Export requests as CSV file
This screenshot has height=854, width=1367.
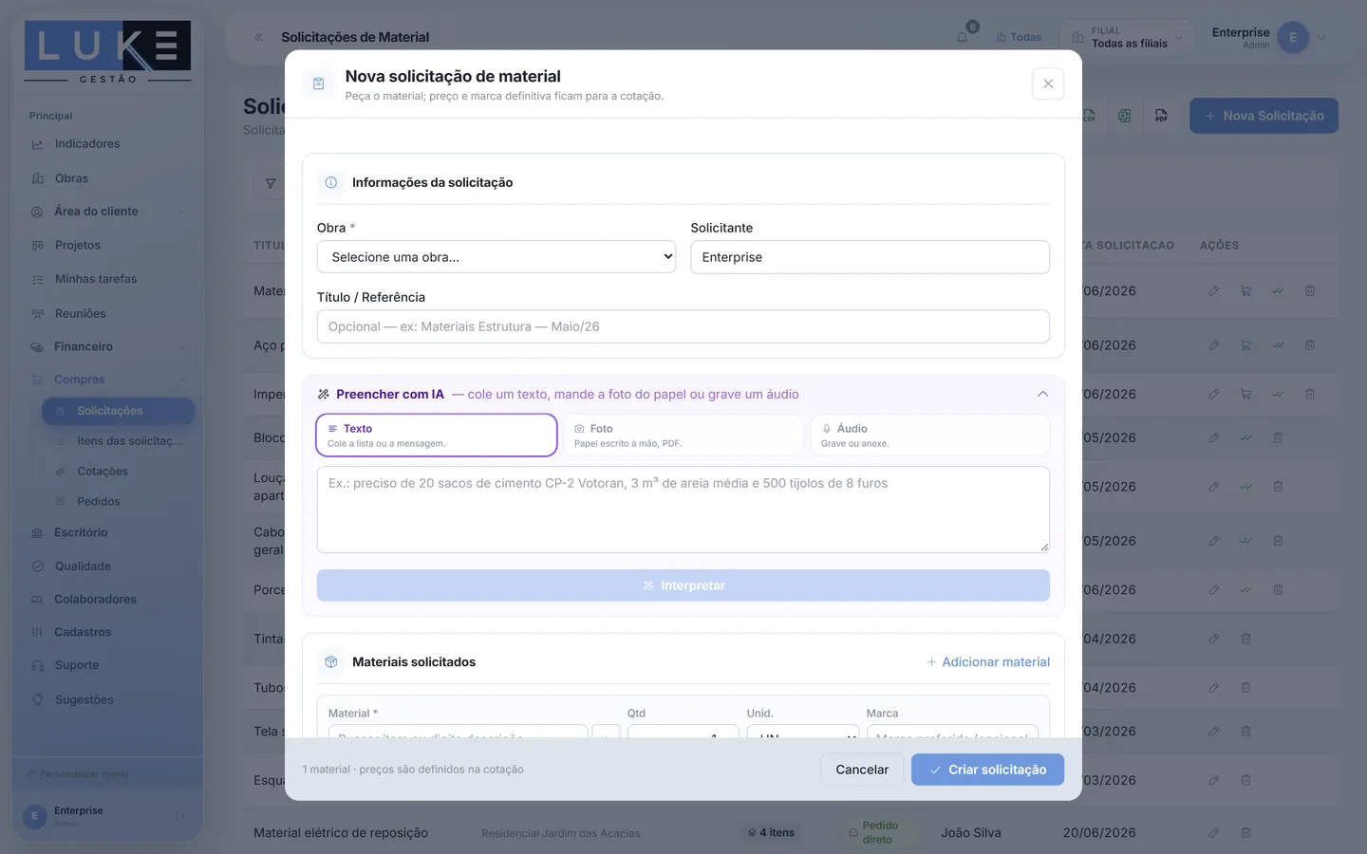tap(1089, 116)
